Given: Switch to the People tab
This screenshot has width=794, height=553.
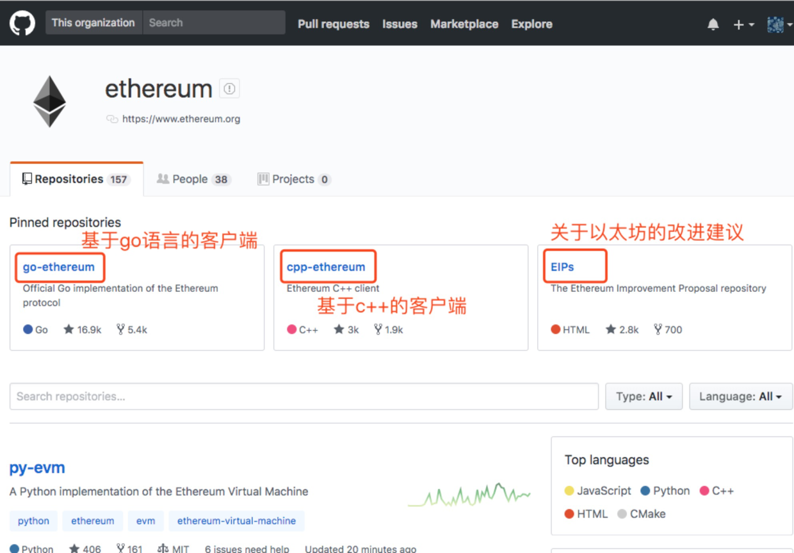Looking at the screenshot, I should coord(193,179).
